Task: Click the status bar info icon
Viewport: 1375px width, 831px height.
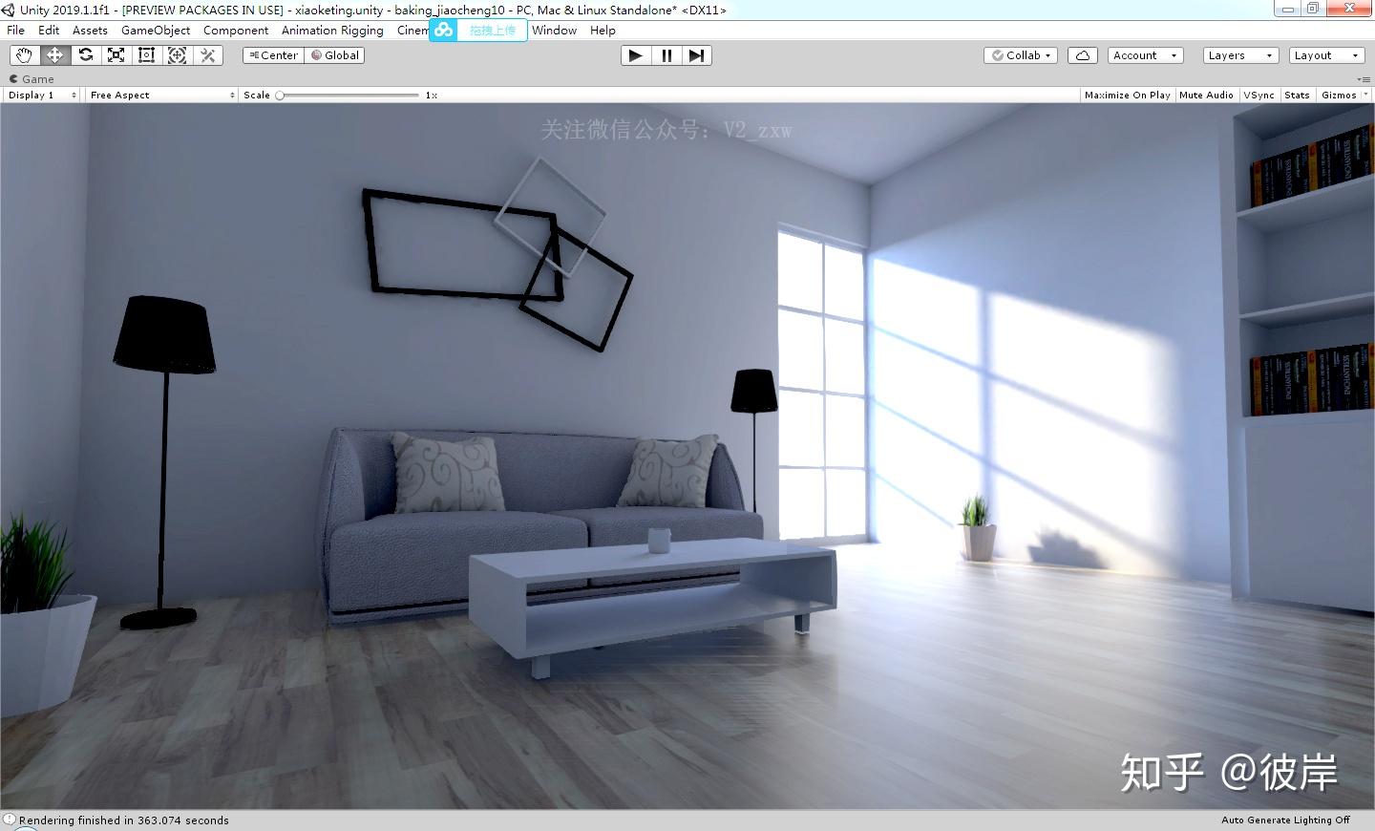Action: (x=10, y=820)
